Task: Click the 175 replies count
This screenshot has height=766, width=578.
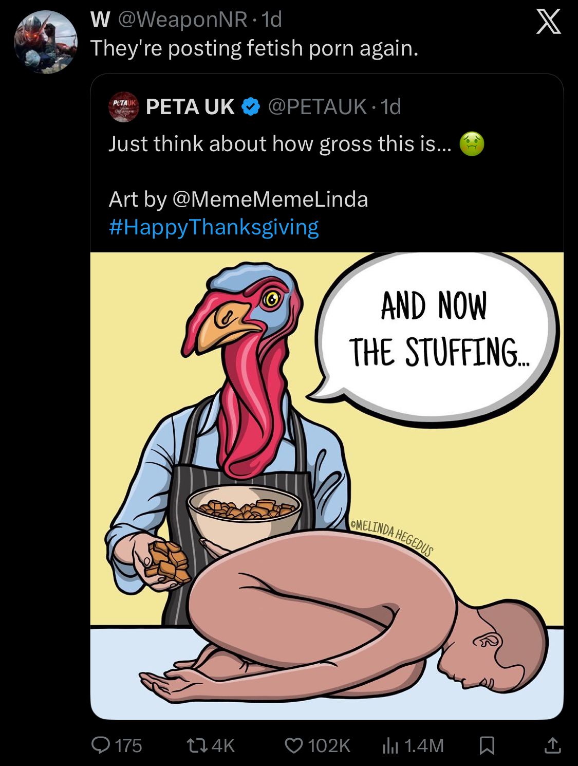Action: click(x=128, y=745)
